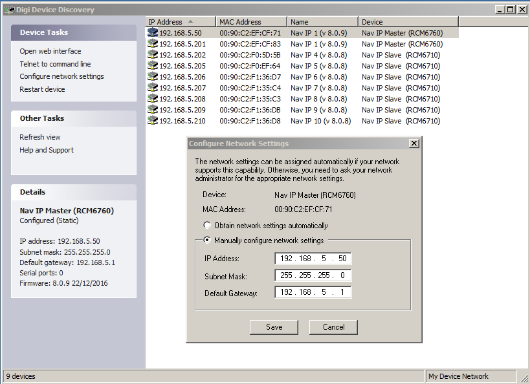The image size is (530, 384).
Task: Click the Nav IP 8 (v 8.0.8) name
Action: (x=319, y=99)
